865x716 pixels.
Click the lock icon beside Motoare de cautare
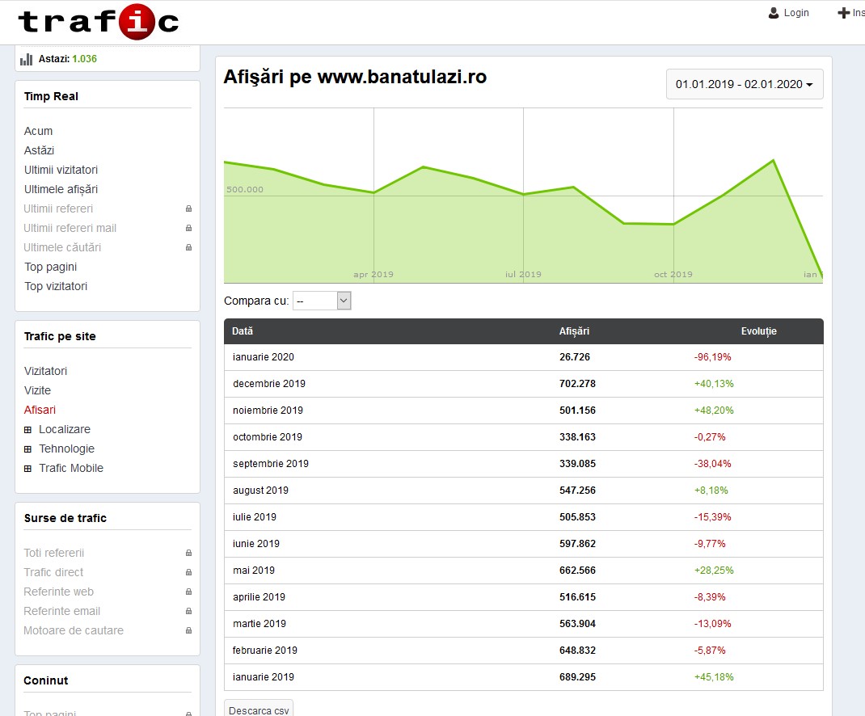[x=188, y=630]
